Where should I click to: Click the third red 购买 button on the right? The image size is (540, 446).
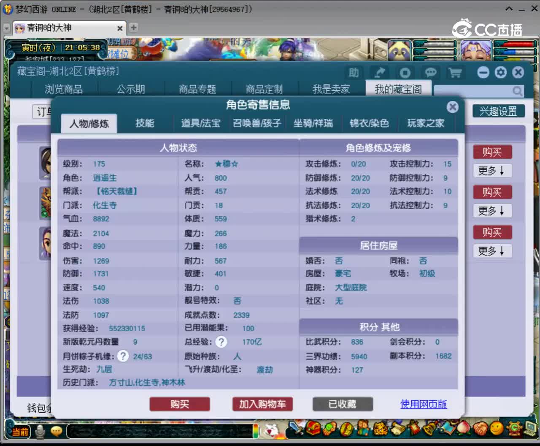[492, 232]
